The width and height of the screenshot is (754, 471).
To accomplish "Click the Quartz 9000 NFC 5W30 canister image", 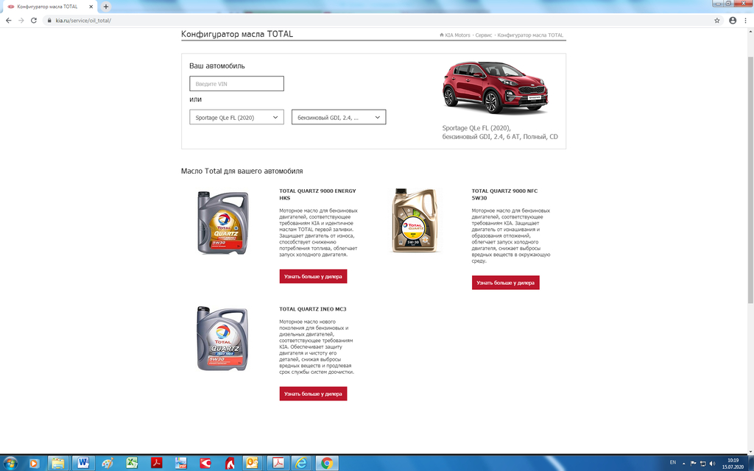I will (415, 221).
